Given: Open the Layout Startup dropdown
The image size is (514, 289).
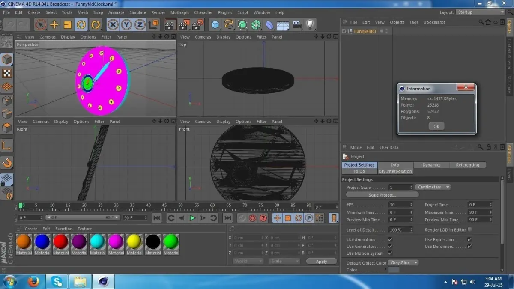Looking at the screenshot, I should click(x=480, y=12).
